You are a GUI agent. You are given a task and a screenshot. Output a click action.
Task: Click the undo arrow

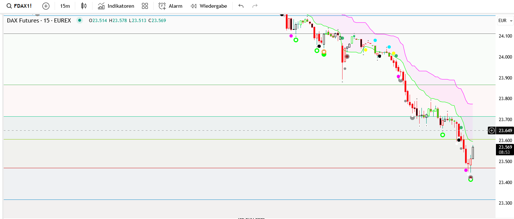(x=241, y=6)
